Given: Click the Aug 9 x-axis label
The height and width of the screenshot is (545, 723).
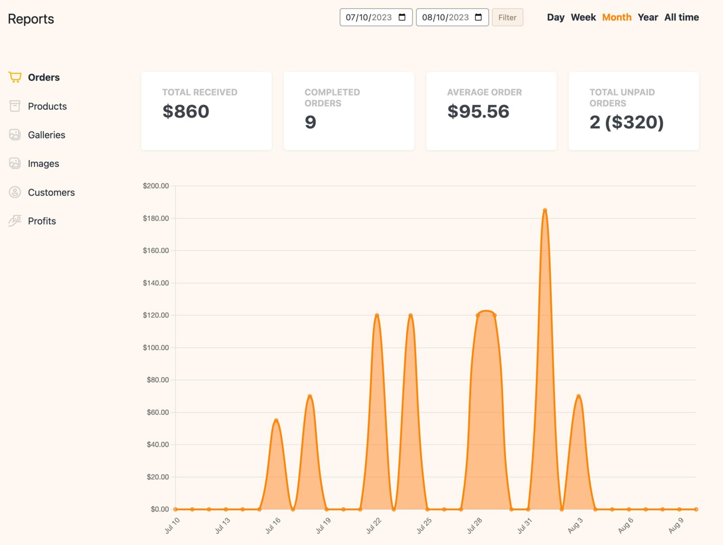Looking at the screenshot, I should pos(676,526).
